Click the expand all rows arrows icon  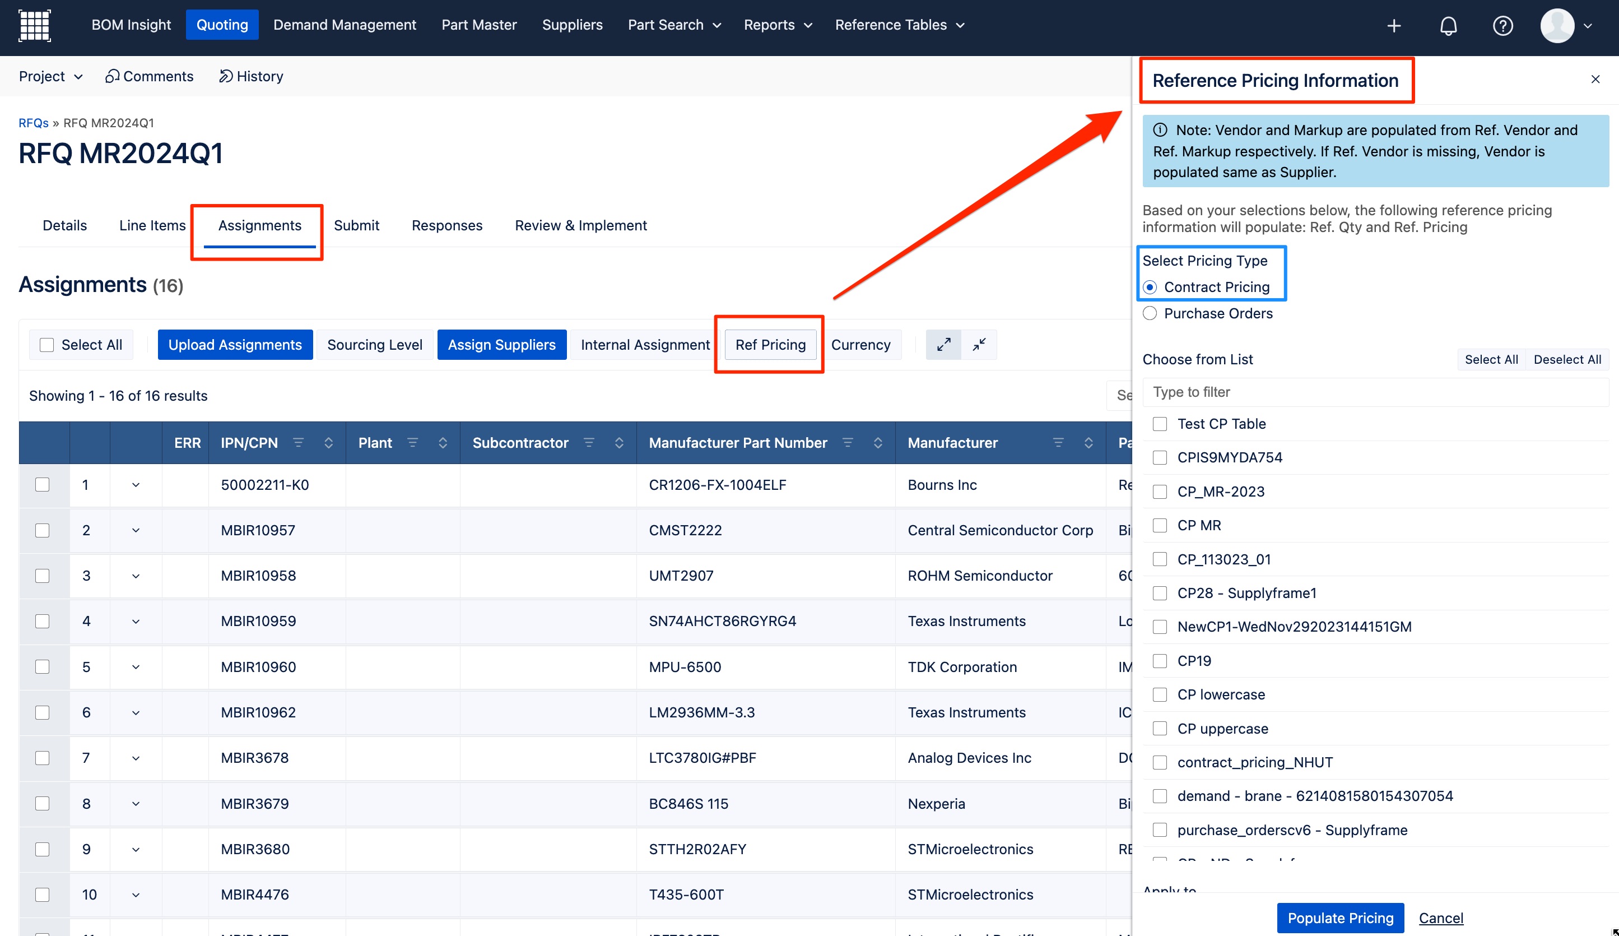tap(943, 345)
